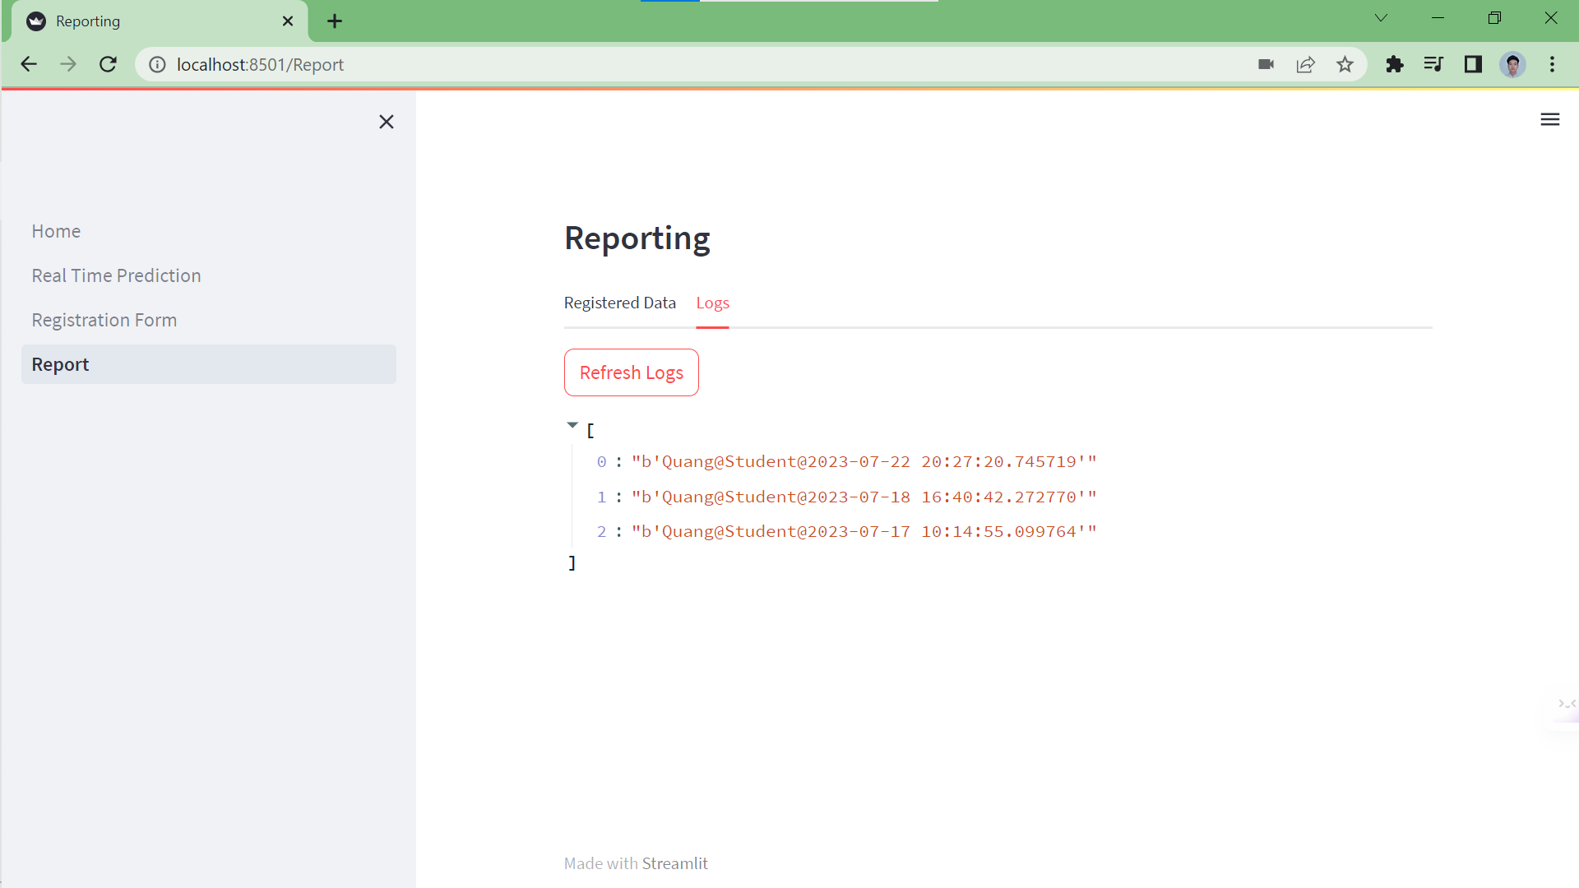Open Registration Form page
Image resolution: width=1579 pixels, height=888 pixels.
208,320
